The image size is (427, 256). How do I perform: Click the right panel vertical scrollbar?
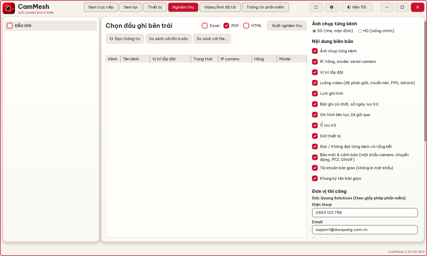pyautogui.click(x=425, y=81)
